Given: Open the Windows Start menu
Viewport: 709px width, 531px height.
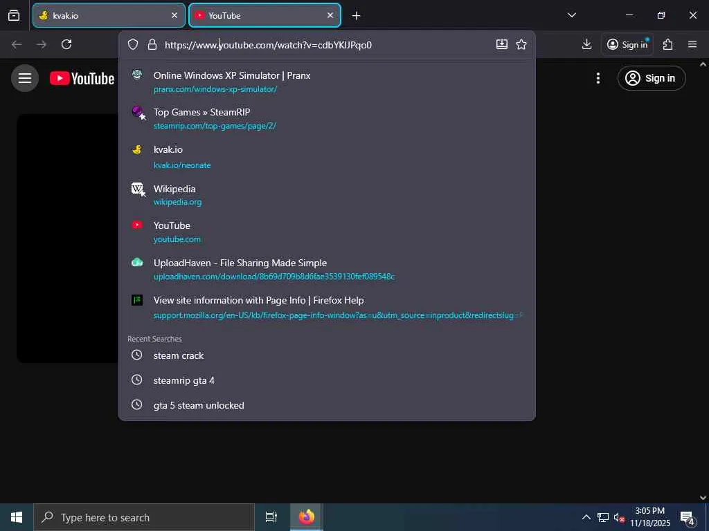Looking at the screenshot, I should point(17,517).
